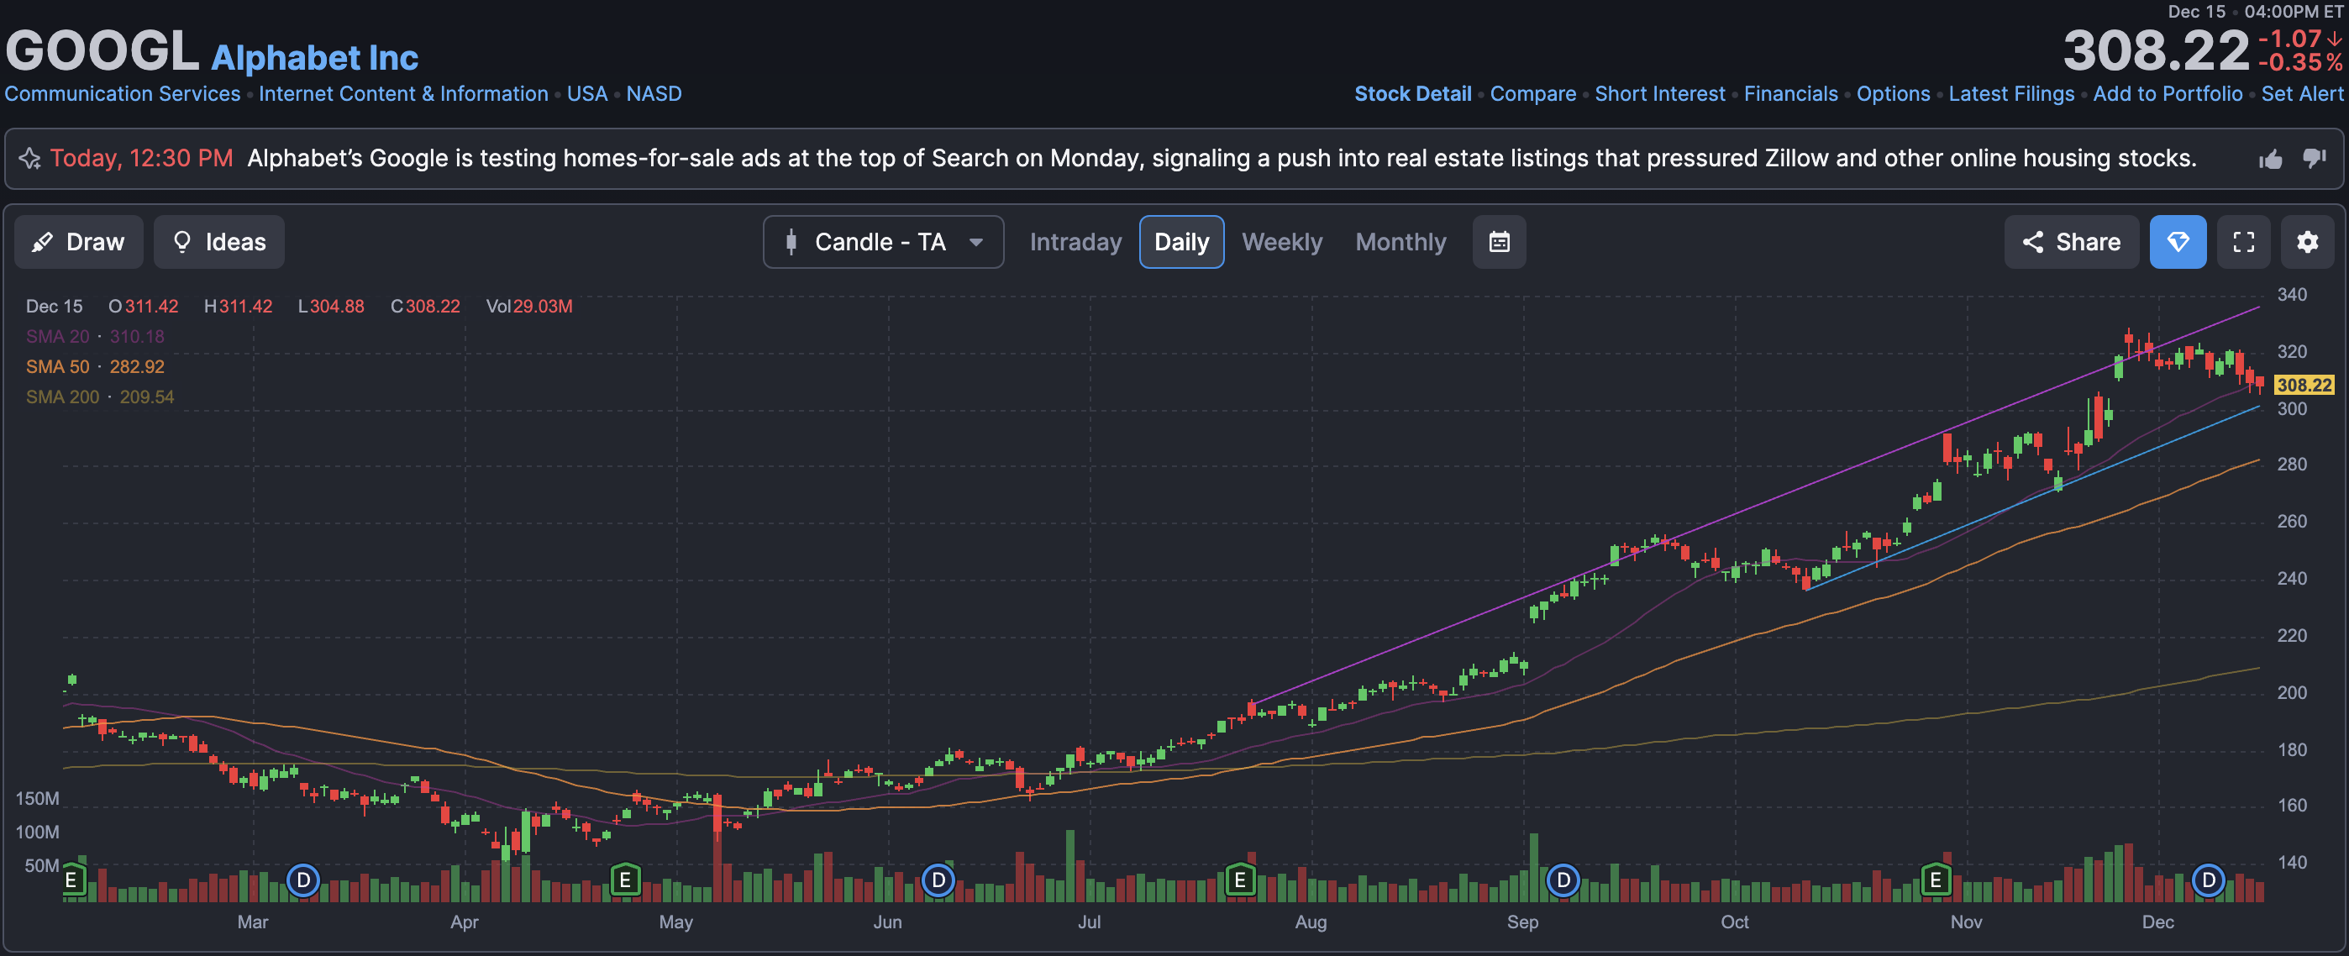Open the Ideas button
This screenshot has height=956, width=2349.
point(218,242)
